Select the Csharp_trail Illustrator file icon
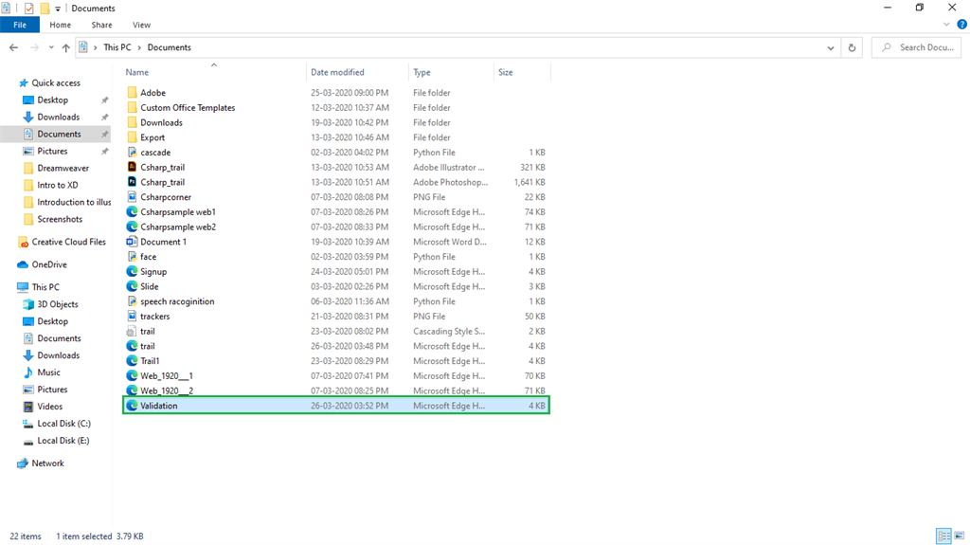Viewport: 970px width, 545px height. click(x=132, y=167)
